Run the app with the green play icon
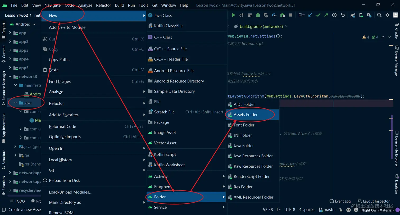The image size is (400, 215). pyautogui.click(x=234, y=15)
